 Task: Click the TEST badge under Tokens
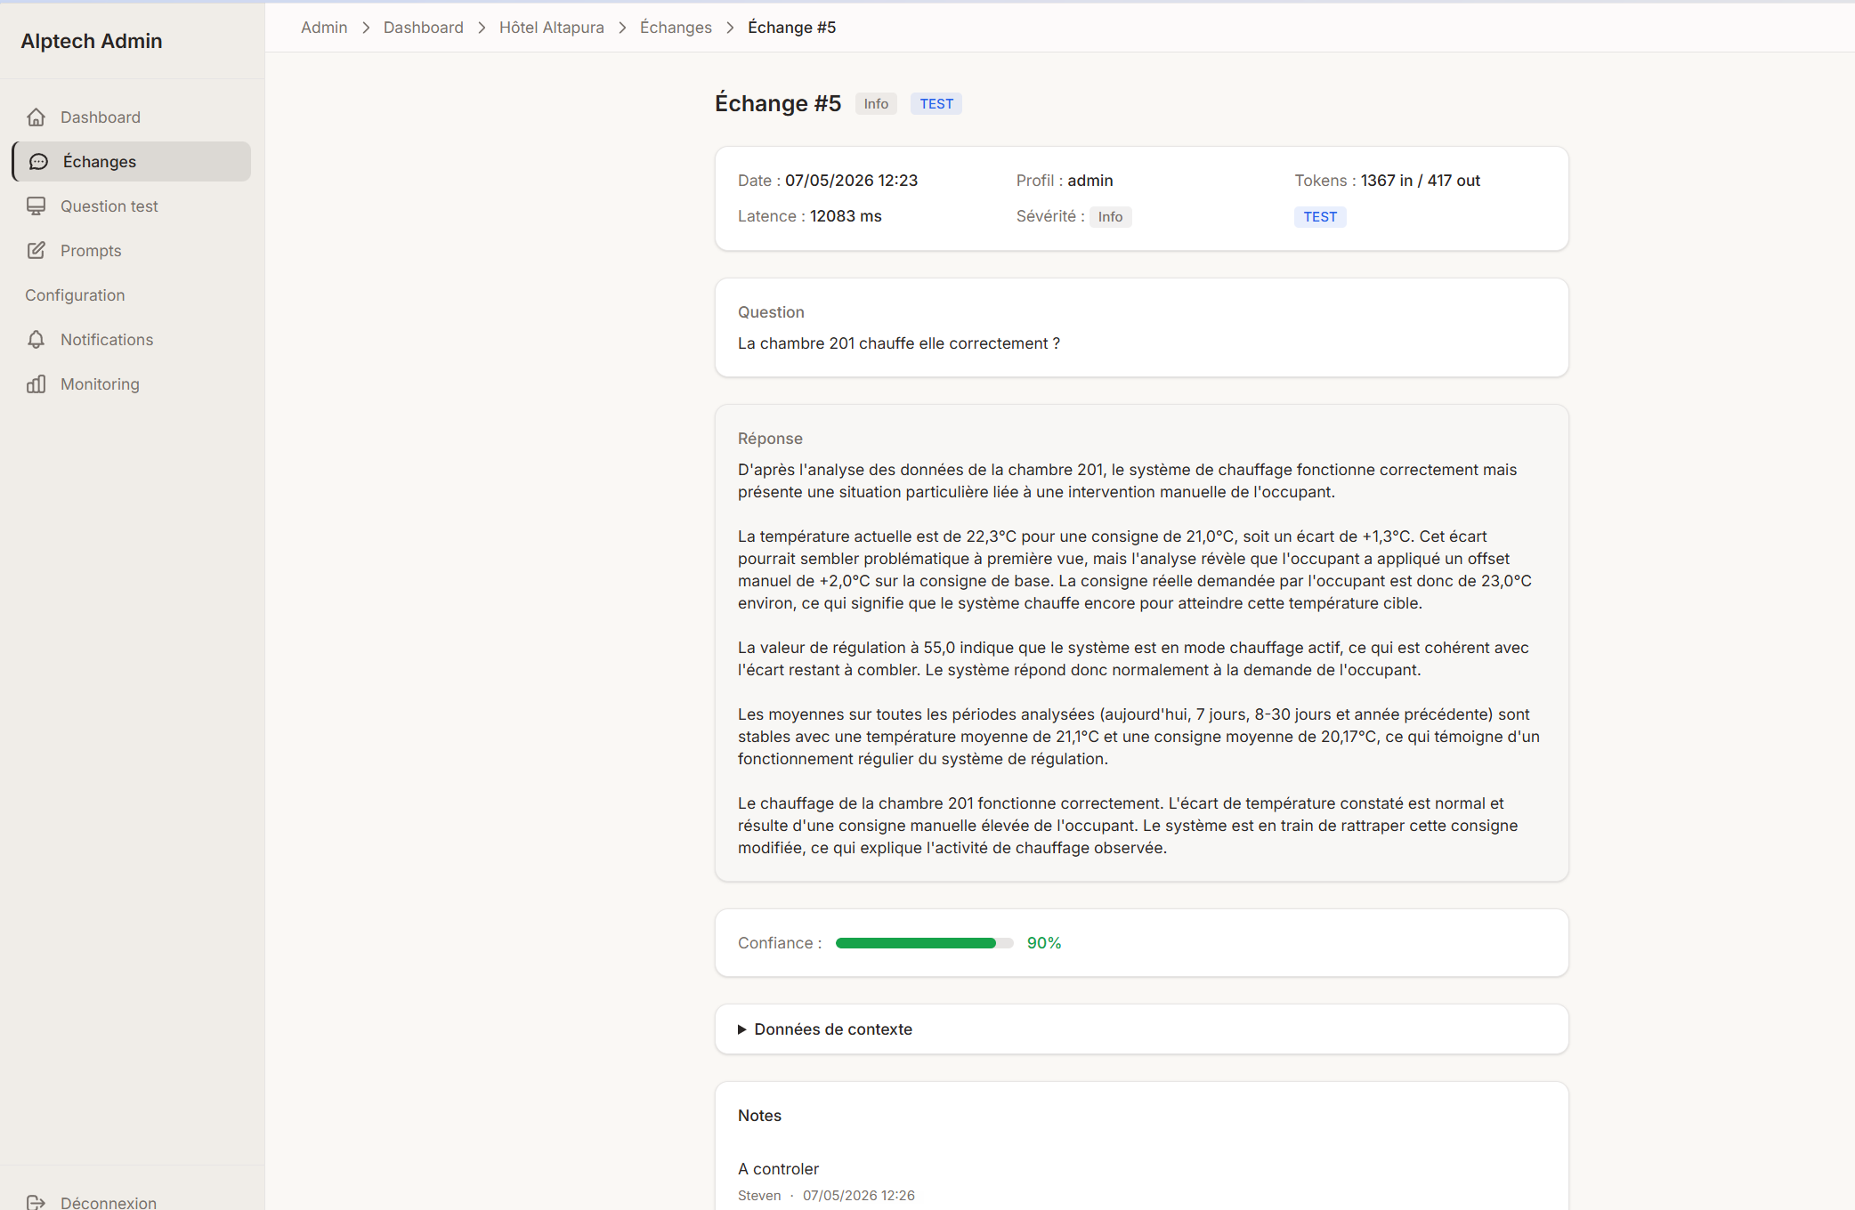(1320, 217)
